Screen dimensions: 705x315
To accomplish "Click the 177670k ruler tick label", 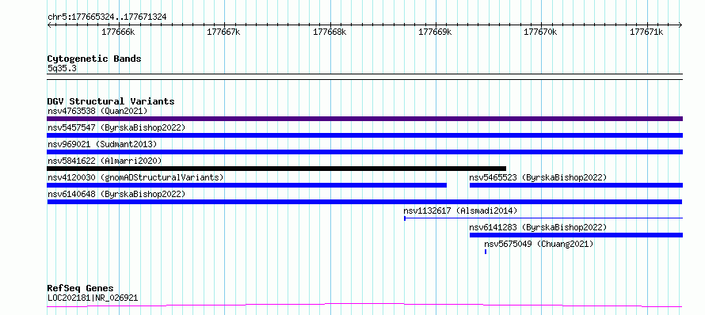I will point(540,32).
